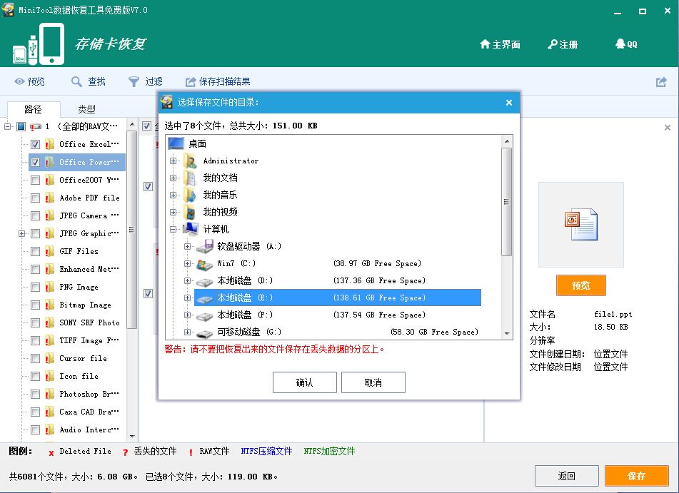679x493 pixels.
Task: Click the 取消 cancel button
Action: (x=373, y=382)
